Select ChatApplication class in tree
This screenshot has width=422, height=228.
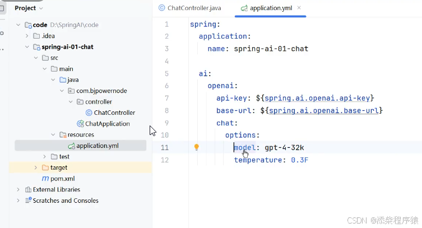(x=108, y=124)
